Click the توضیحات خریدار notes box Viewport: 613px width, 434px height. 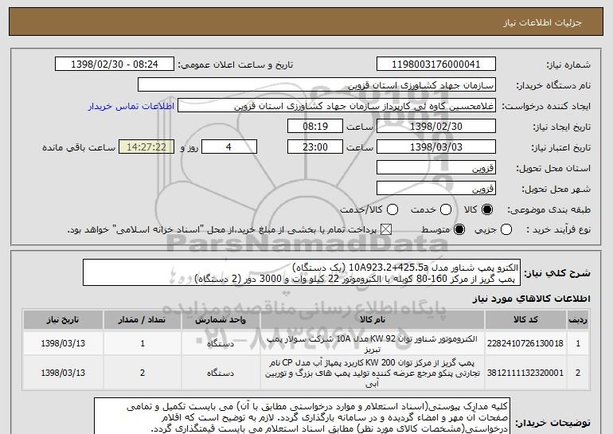coord(302,416)
